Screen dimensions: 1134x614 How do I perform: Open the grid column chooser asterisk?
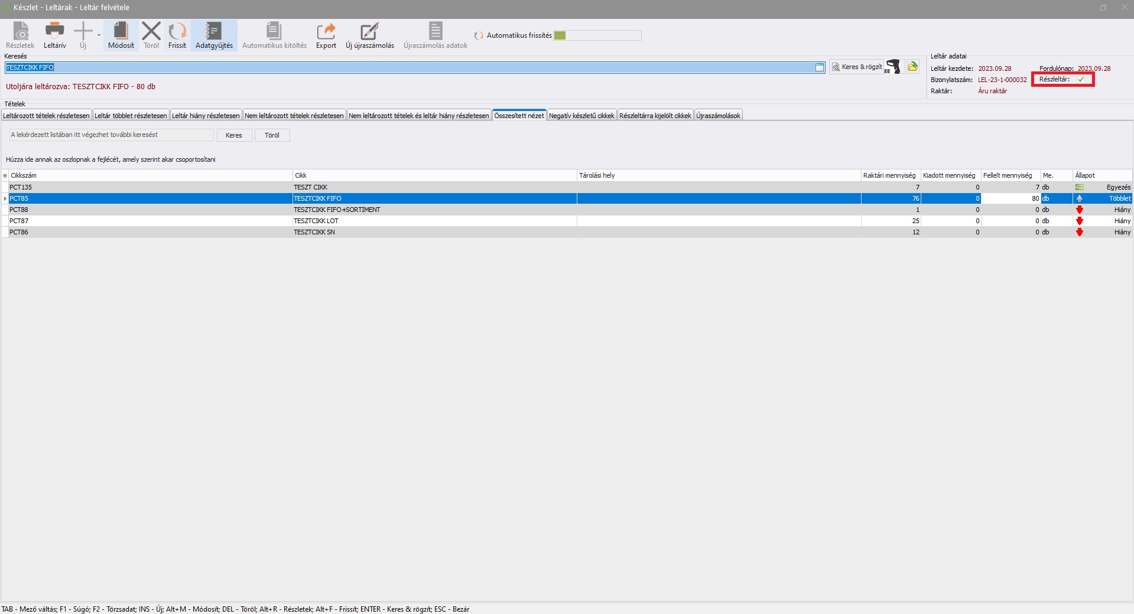(x=5, y=175)
